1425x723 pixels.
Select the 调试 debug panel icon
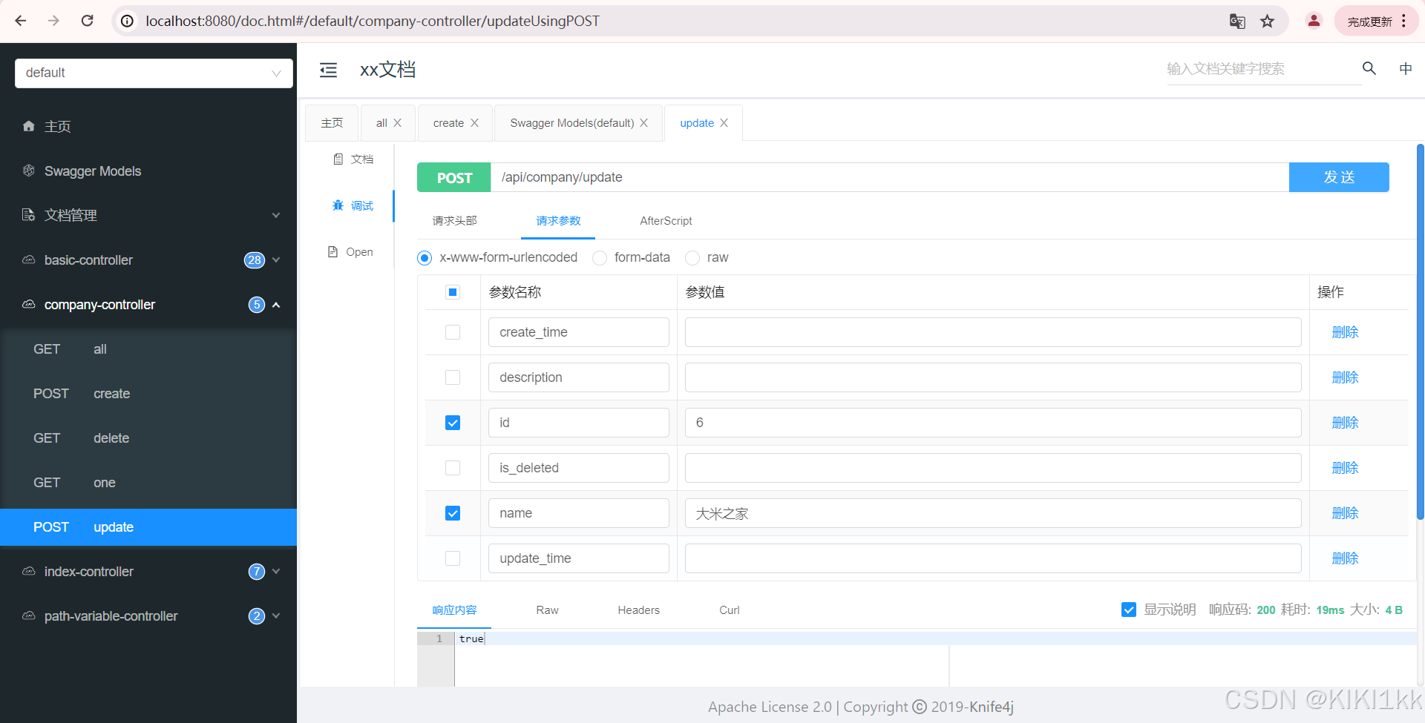(x=338, y=205)
